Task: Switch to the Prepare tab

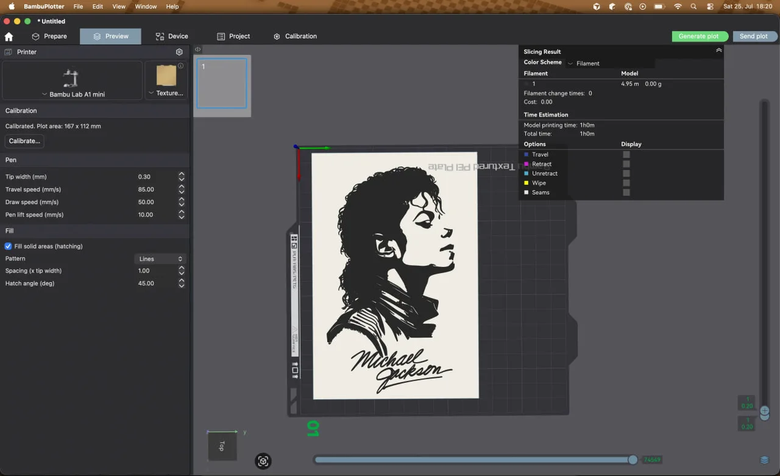Action: tap(49, 37)
